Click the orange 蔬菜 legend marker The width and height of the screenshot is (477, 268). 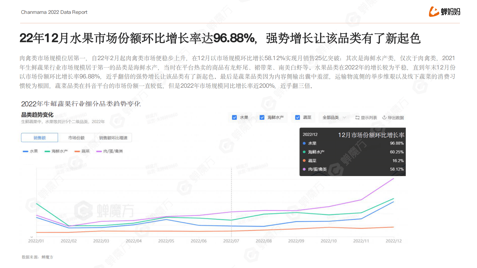coord(77,151)
